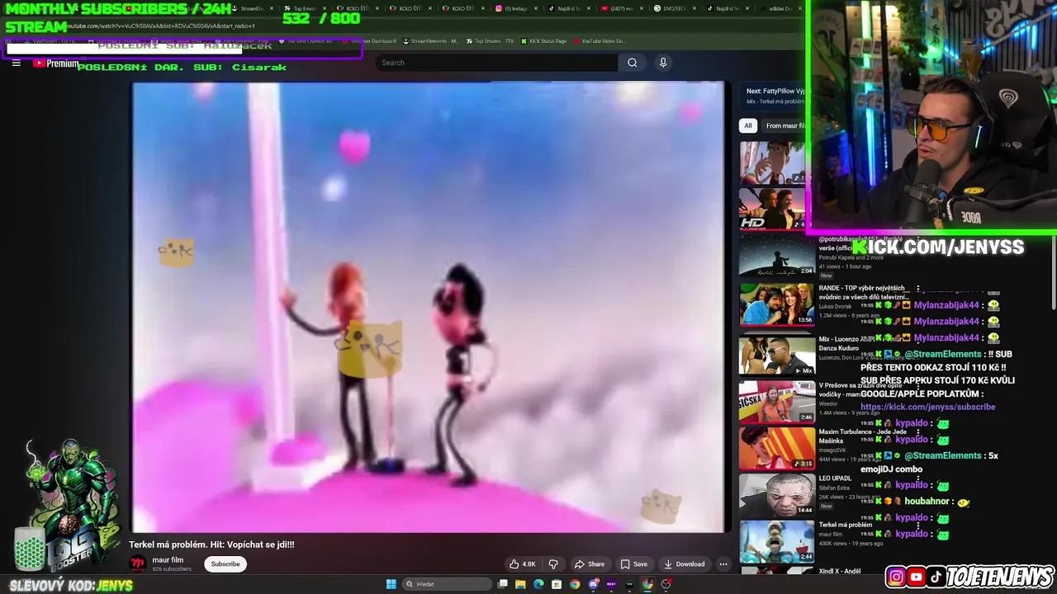Subscribe to maur film channel

225,564
